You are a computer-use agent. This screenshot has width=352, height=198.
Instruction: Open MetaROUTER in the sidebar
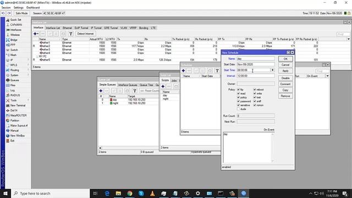pos(18,116)
